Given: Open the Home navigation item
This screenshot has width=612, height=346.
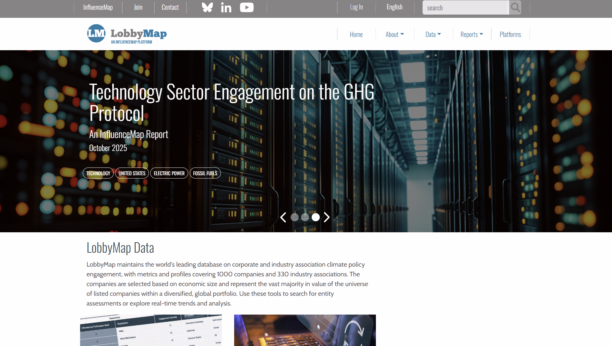Looking at the screenshot, I should tap(356, 34).
